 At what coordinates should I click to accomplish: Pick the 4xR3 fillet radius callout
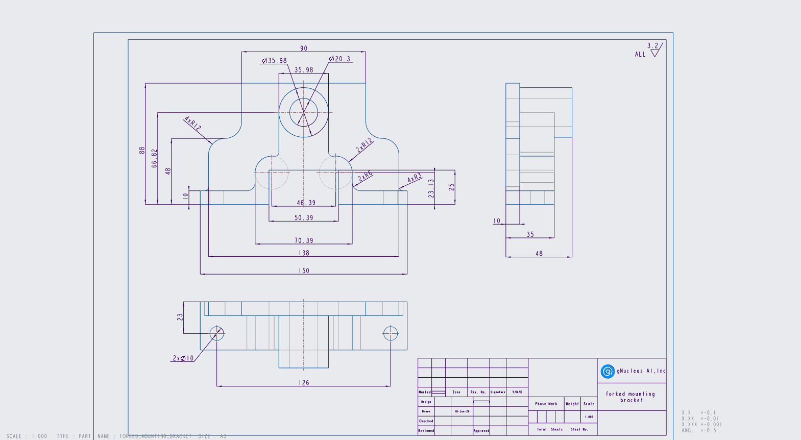(x=415, y=178)
